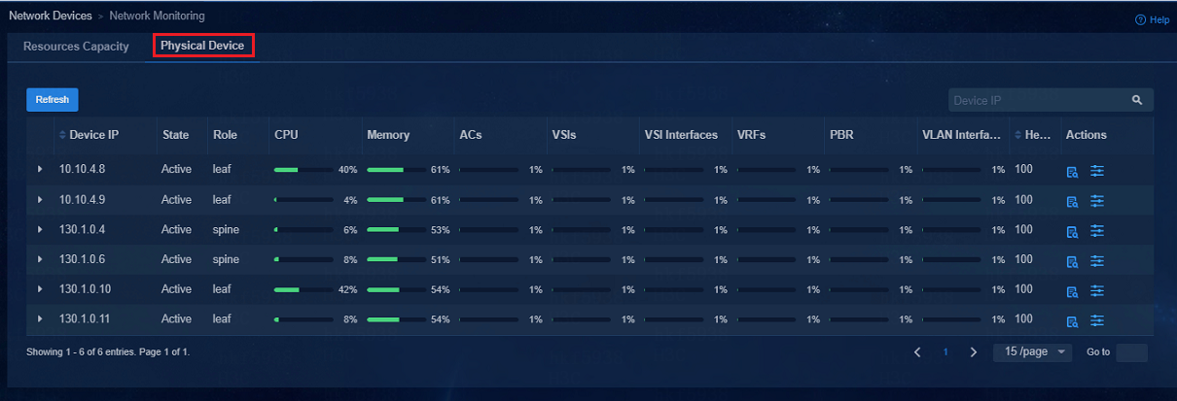This screenshot has width=1177, height=401.
Task: Click the search magnifier icon
Action: tap(1136, 100)
